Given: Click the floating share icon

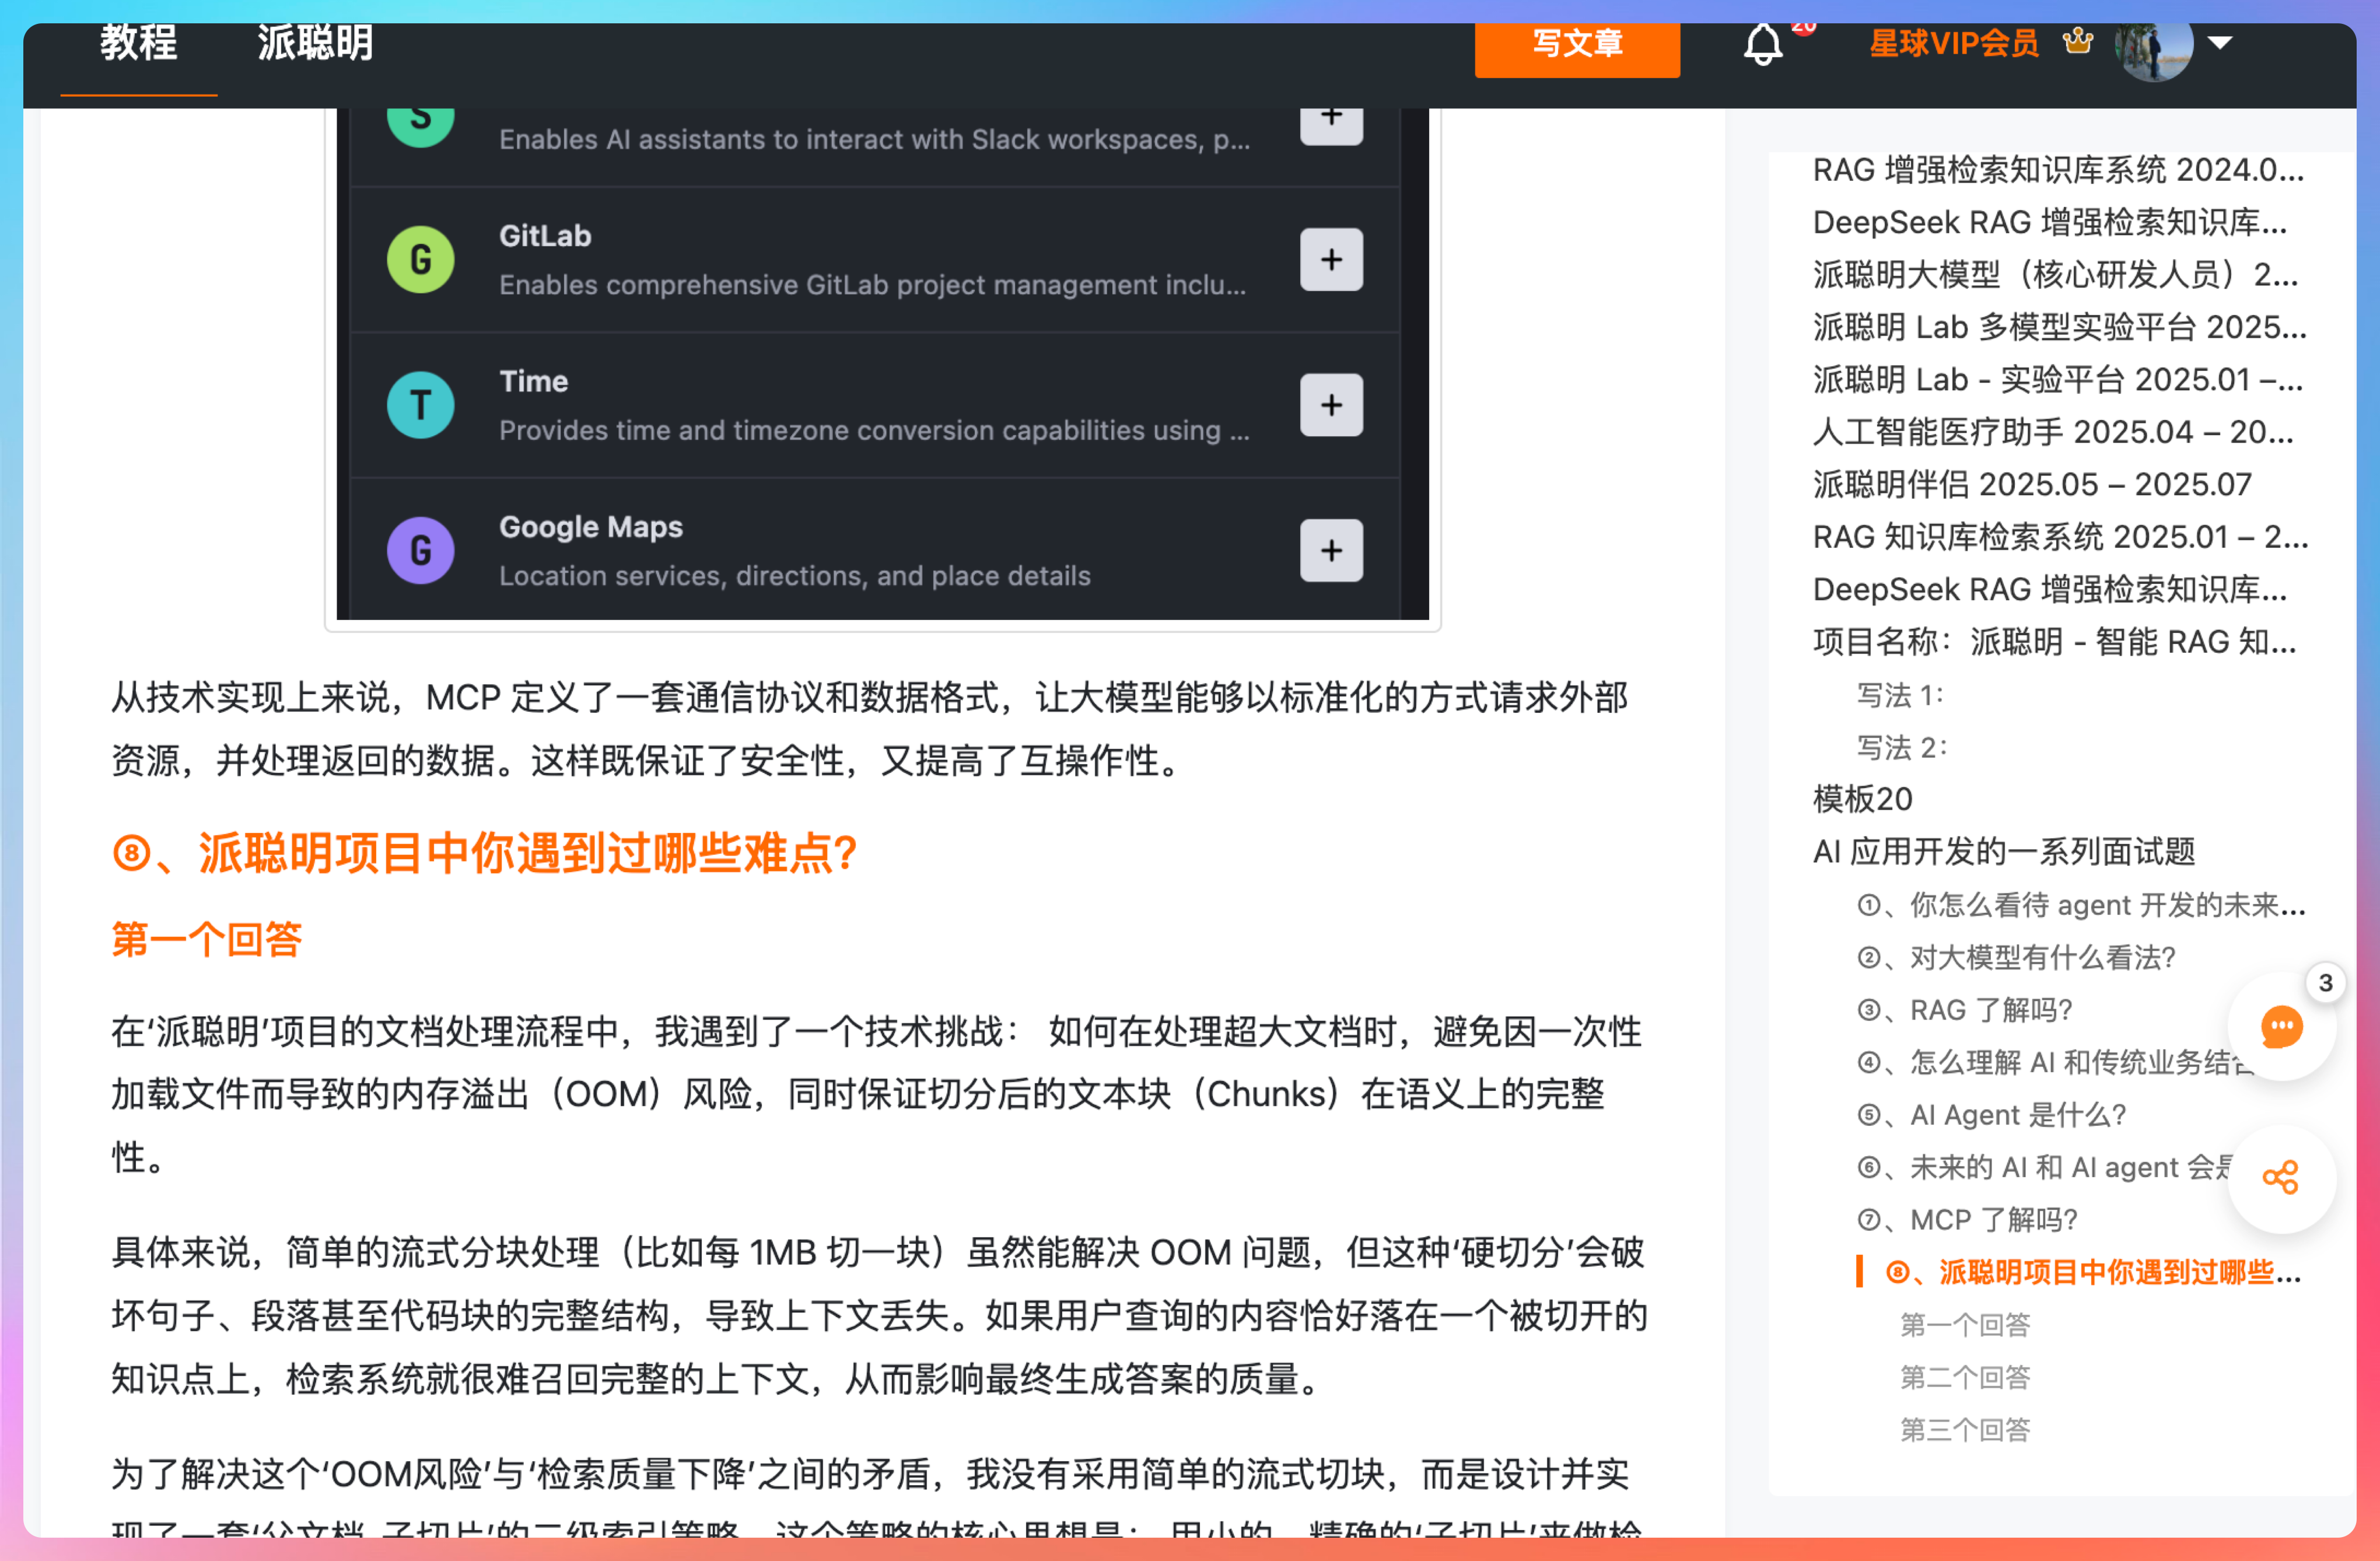Looking at the screenshot, I should pyautogui.click(x=2281, y=1177).
